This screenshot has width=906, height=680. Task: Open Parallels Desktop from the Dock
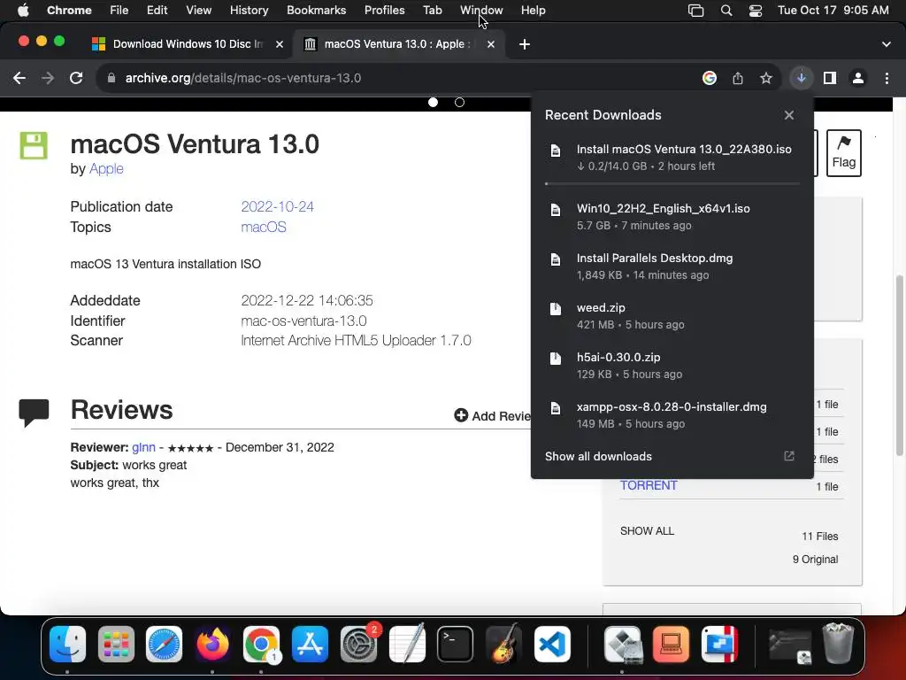pyautogui.click(x=719, y=644)
